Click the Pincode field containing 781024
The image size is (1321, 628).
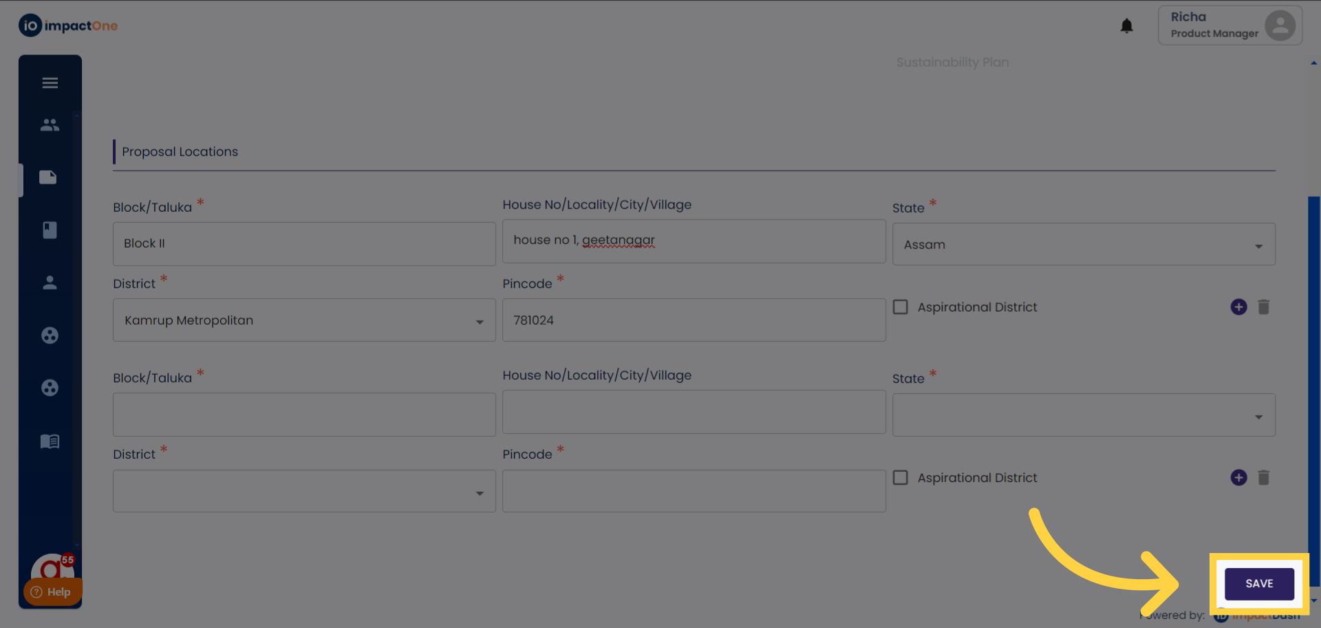[x=694, y=321]
